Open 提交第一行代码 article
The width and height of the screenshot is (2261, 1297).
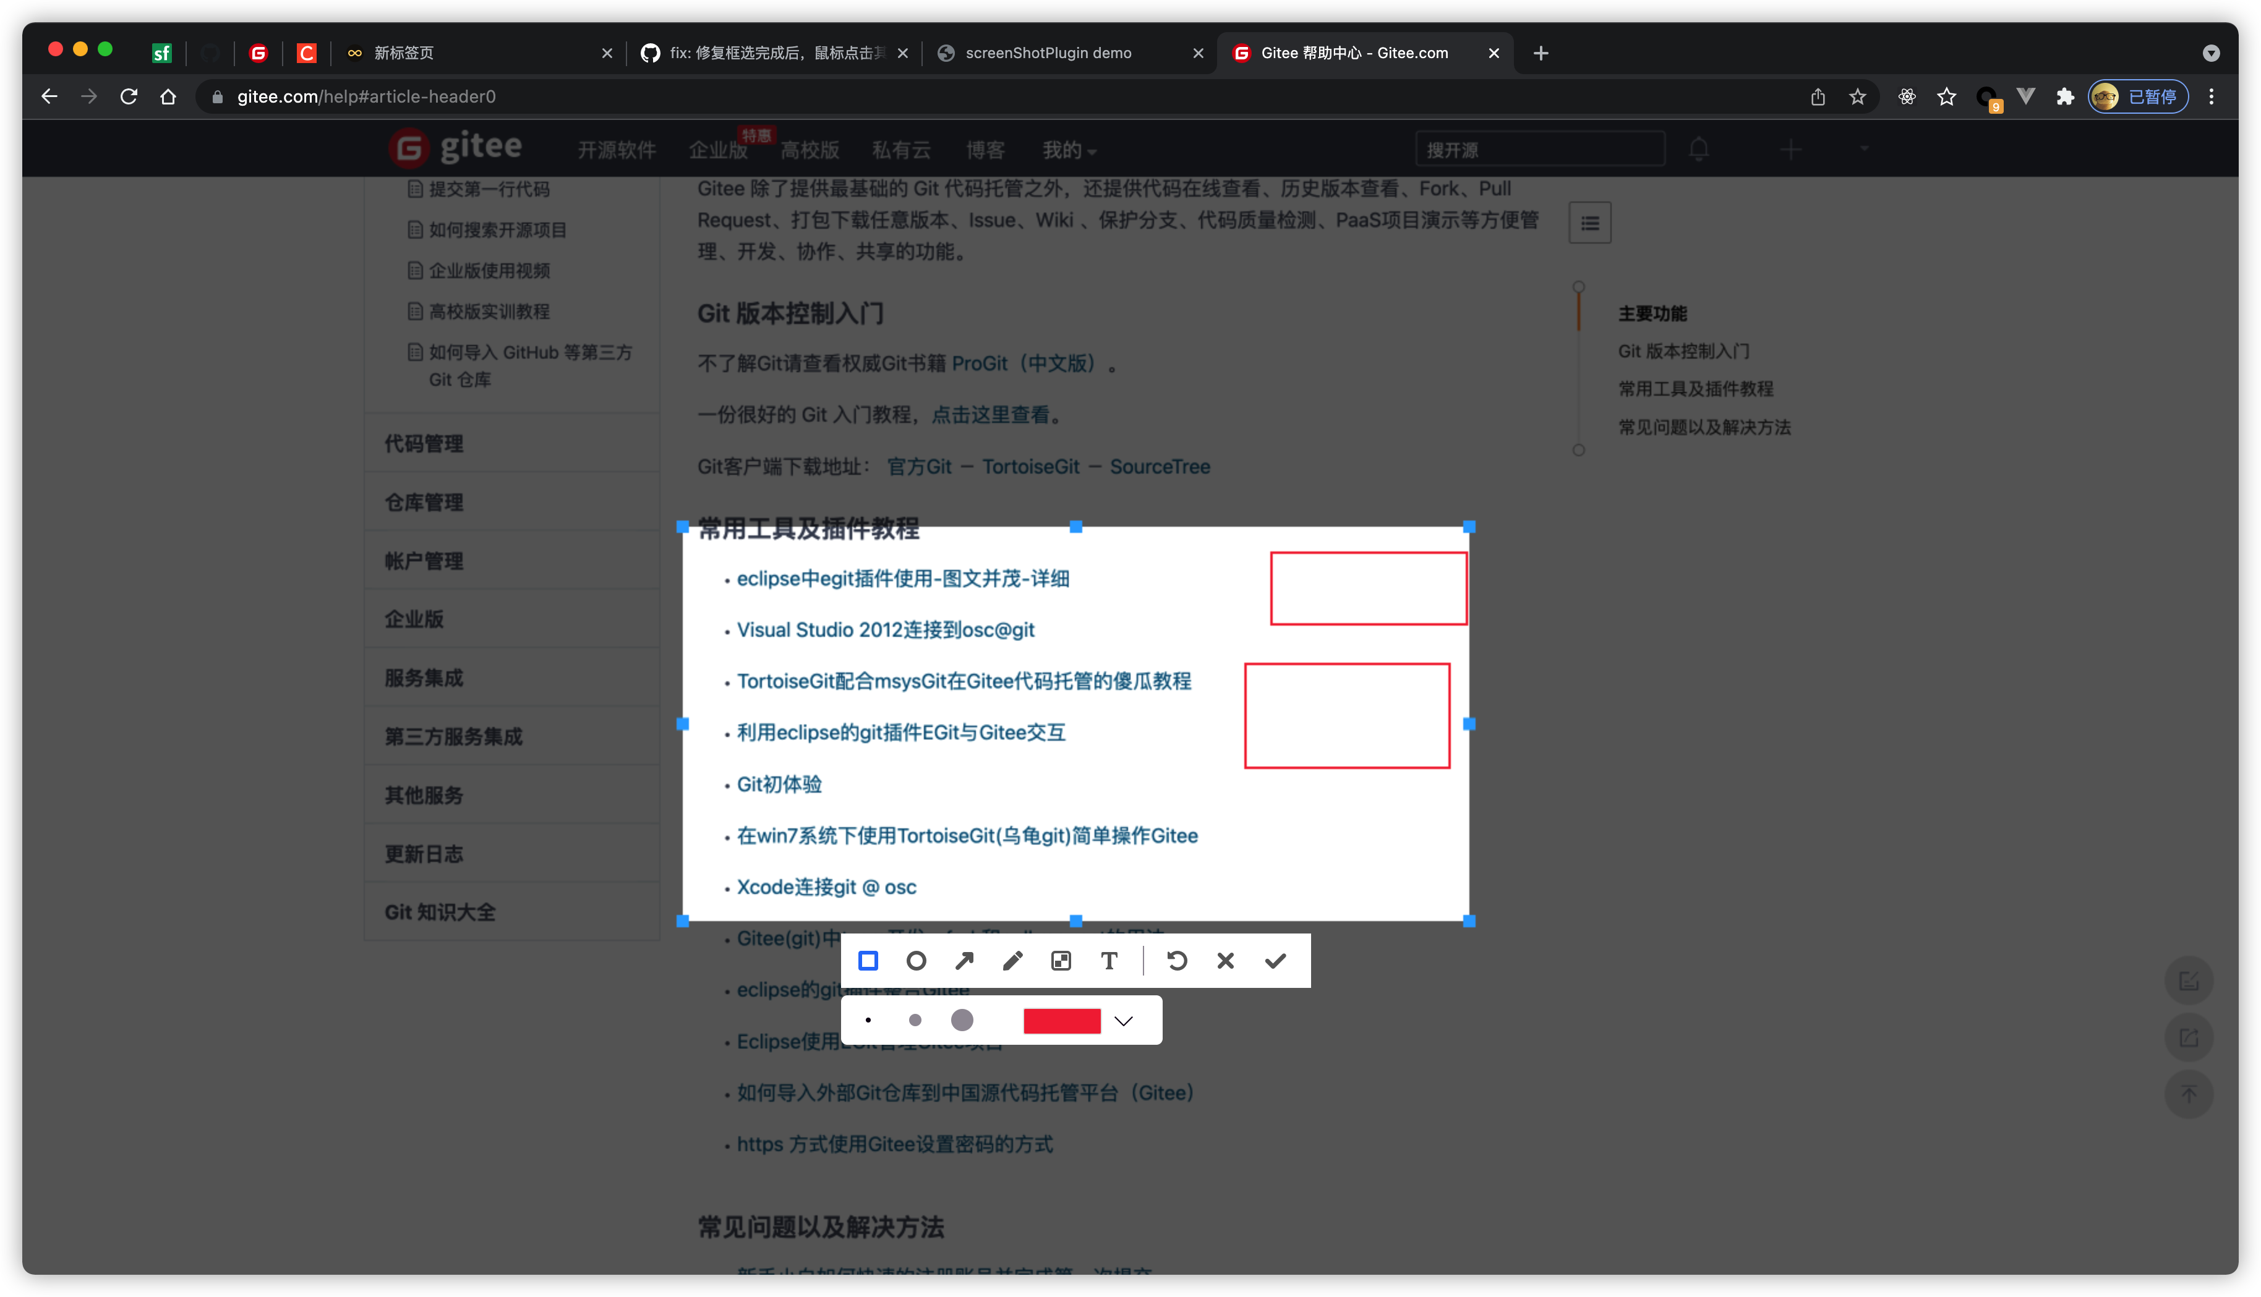coord(489,189)
